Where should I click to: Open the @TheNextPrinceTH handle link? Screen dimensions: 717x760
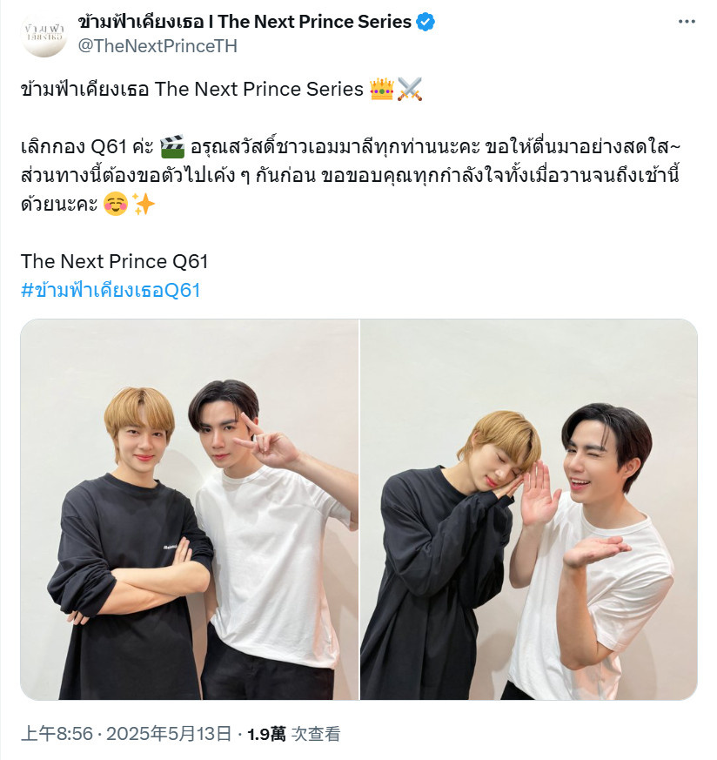158,46
